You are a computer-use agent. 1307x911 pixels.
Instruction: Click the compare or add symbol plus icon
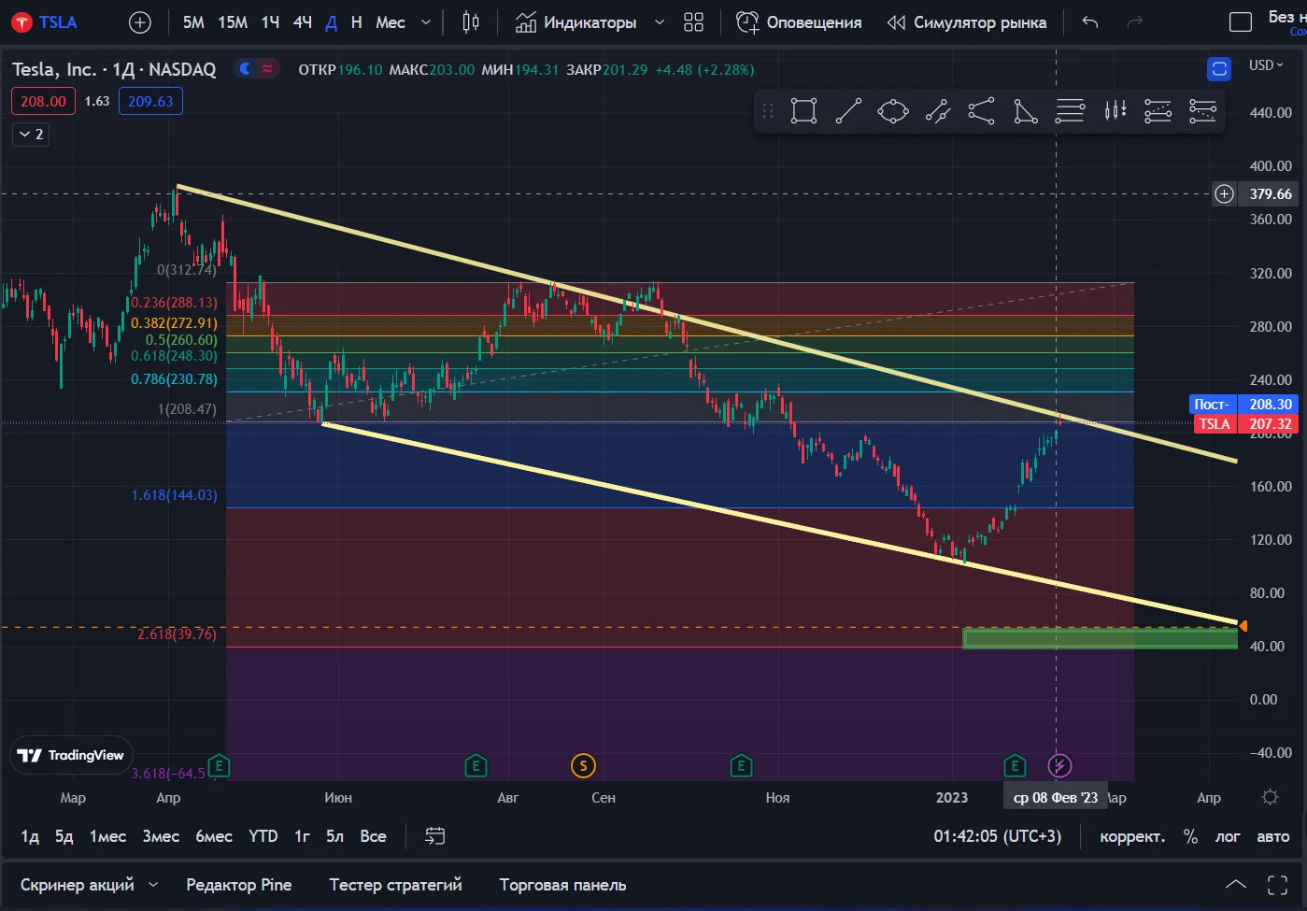pyautogui.click(x=139, y=22)
